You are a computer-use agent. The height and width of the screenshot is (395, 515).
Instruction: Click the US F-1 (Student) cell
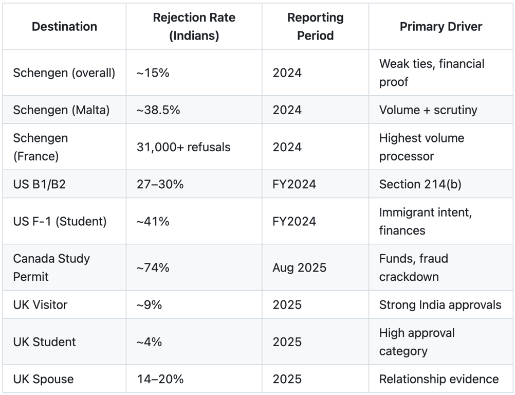[x=64, y=221]
